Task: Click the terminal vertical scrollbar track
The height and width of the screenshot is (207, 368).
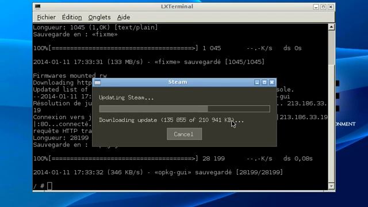Action: 331,106
